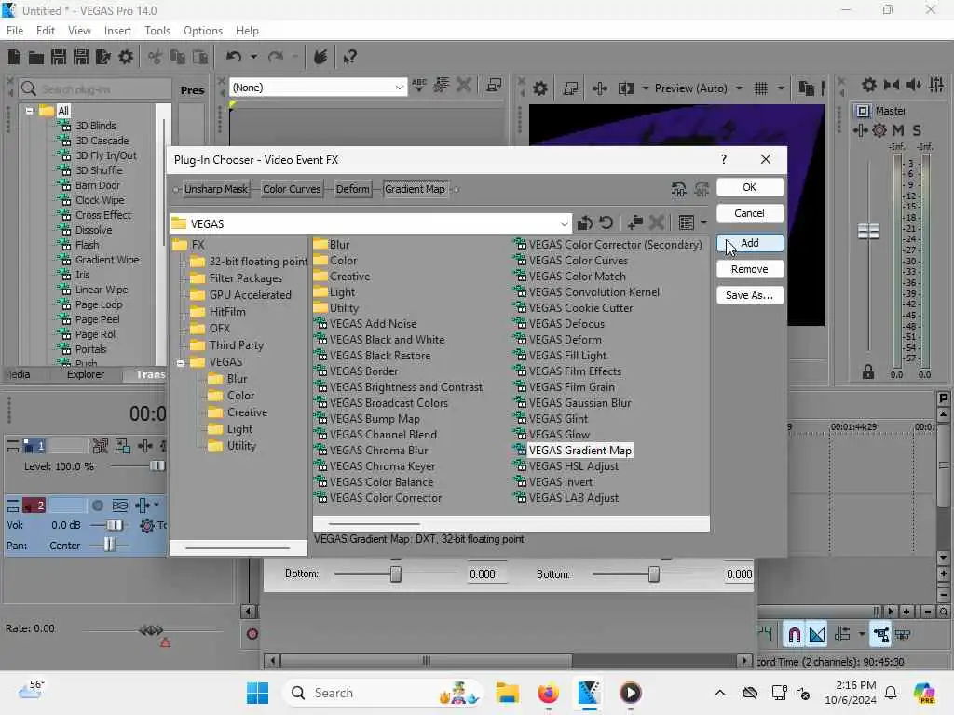The width and height of the screenshot is (954, 715).
Task: Click the views list icon in Plug-In Chooser
Action: (x=687, y=223)
